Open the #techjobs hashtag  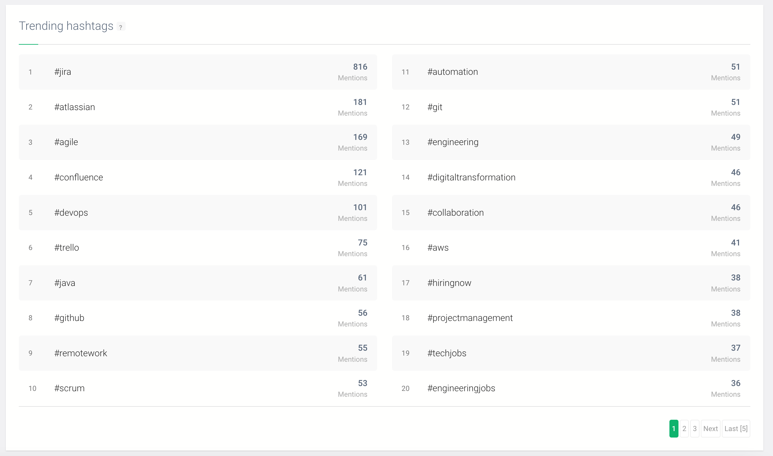(447, 353)
